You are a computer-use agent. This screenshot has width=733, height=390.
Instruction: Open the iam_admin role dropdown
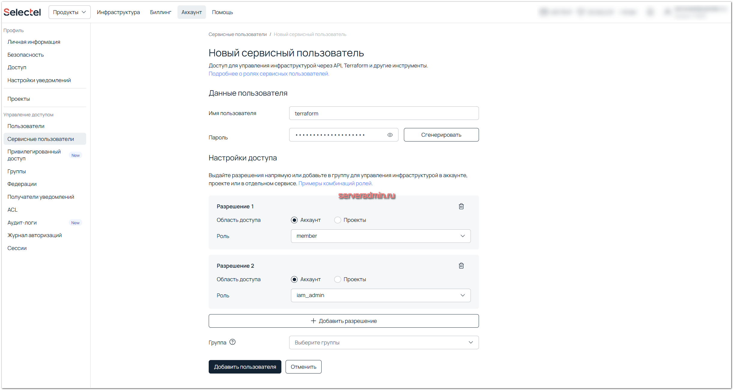(380, 295)
